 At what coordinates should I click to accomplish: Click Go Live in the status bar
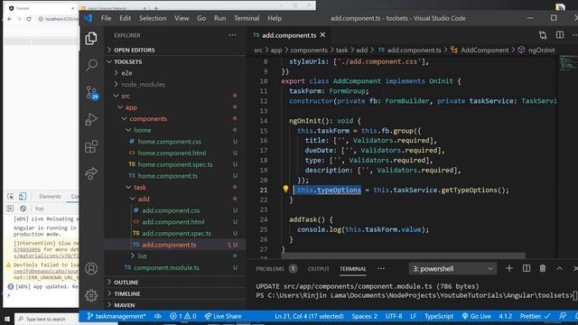pyautogui.click(x=476, y=316)
